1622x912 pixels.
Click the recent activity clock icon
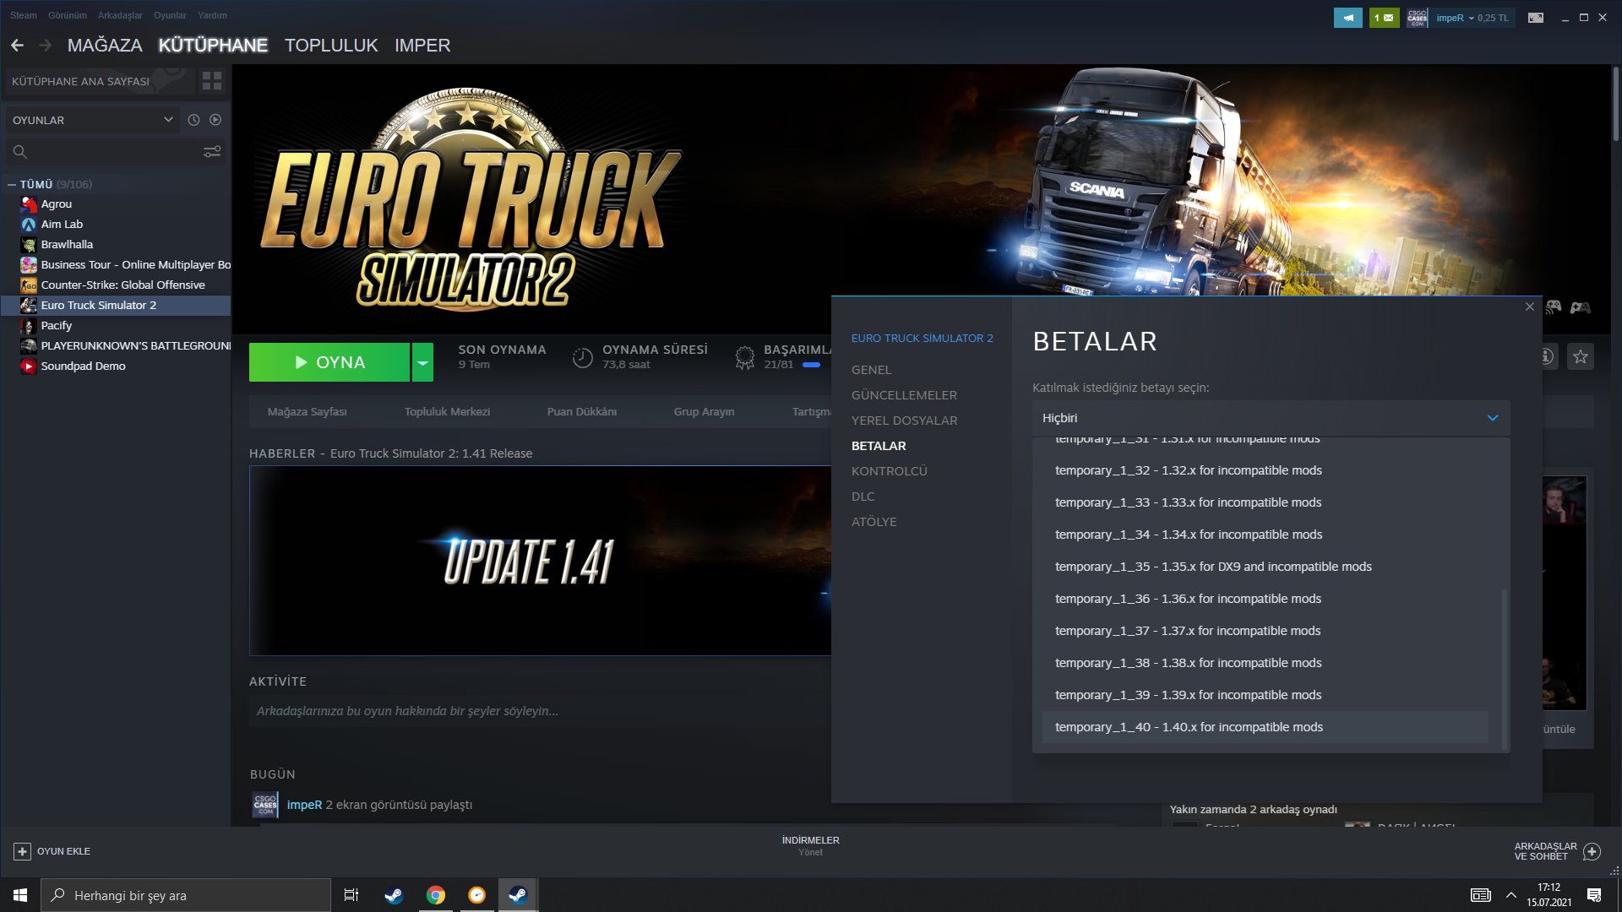[x=193, y=120]
